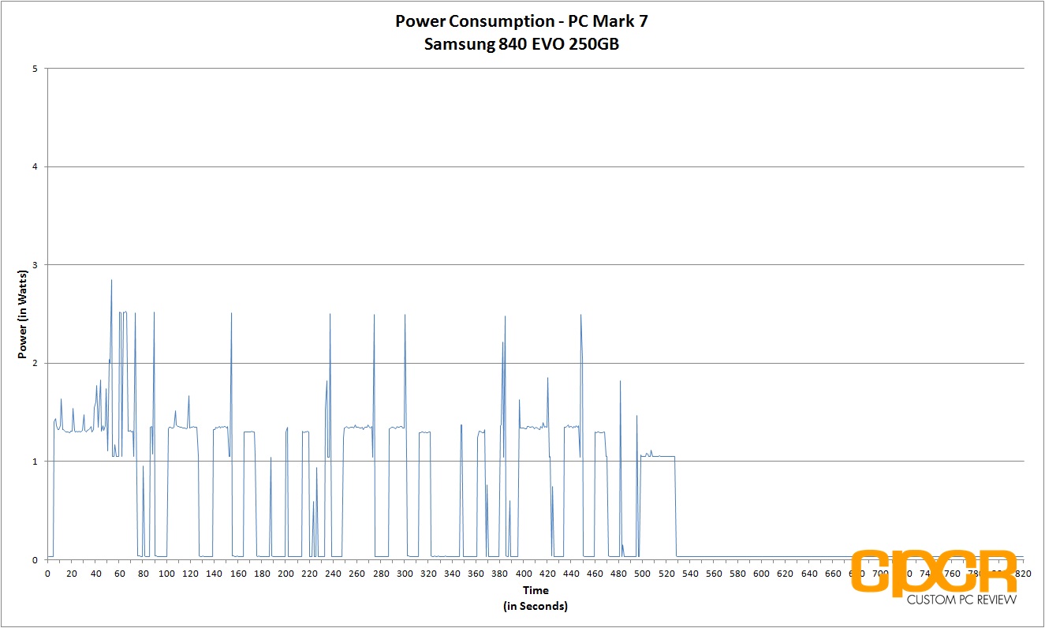Click the "360" time axis tick label
Screen dimensions: 1045x628
click(476, 574)
